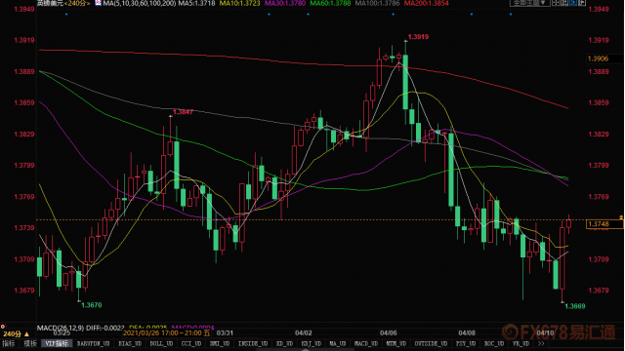
Task: Click the blue highlighted panel icon at top right
Action: (x=573, y=2)
